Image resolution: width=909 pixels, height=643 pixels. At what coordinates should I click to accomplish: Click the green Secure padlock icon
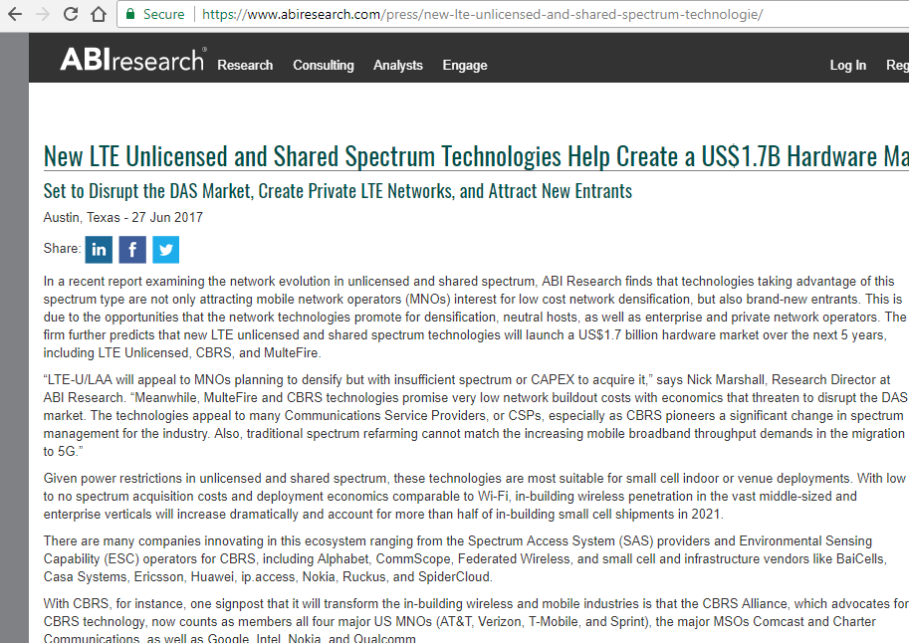[x=129, y=14]
